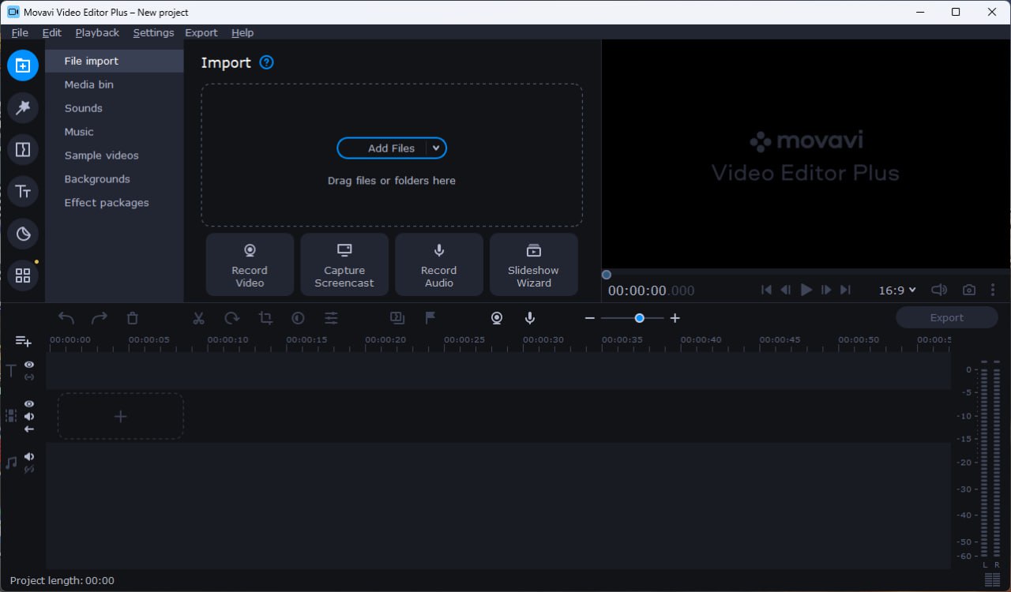1011x592 pixels.
Task: Open the Filters tab with magic wand icon
Action: 23,107
